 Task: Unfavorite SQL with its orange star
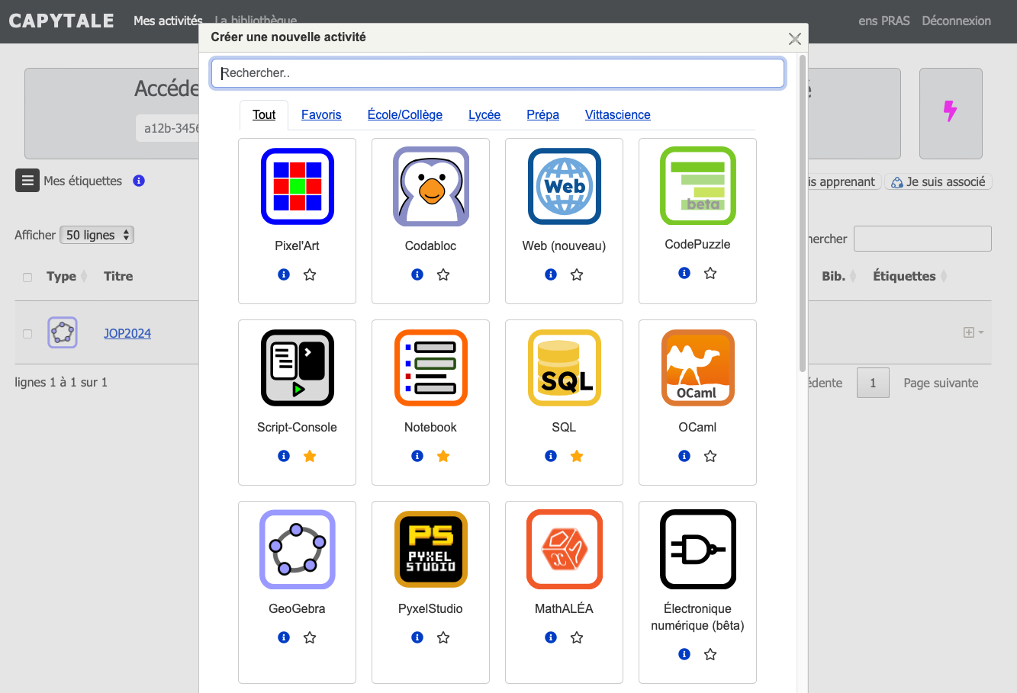tap(577, 456)
